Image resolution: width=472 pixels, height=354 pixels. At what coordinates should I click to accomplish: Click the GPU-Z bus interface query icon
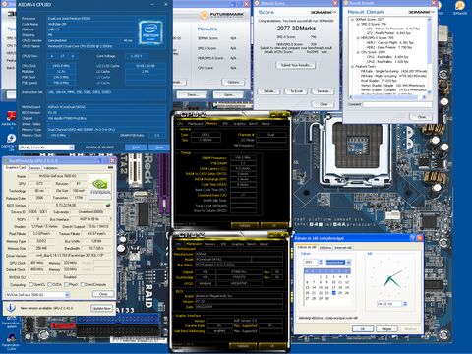coord(110,219)
